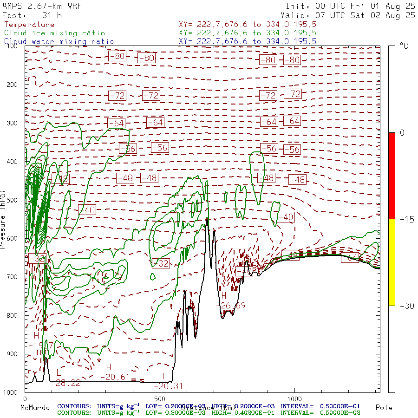418x418 pixels.
Task: Click the 800 hPa y-axis tick label
Action: pos(12,316)
